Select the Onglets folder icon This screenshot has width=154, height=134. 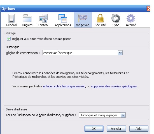27,18
